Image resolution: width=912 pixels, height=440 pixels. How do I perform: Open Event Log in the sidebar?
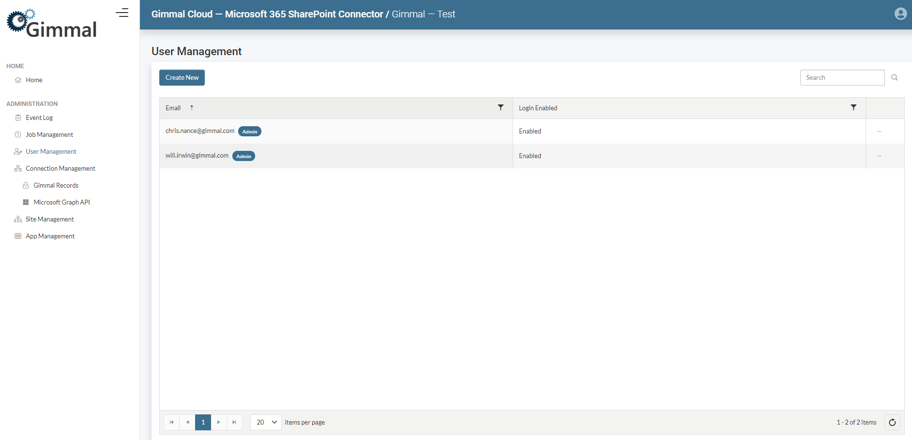point(39,118)
